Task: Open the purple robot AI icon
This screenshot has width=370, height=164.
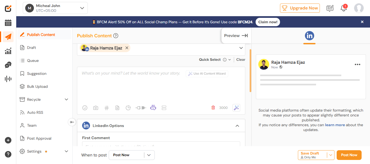Action: pos(153,108)
